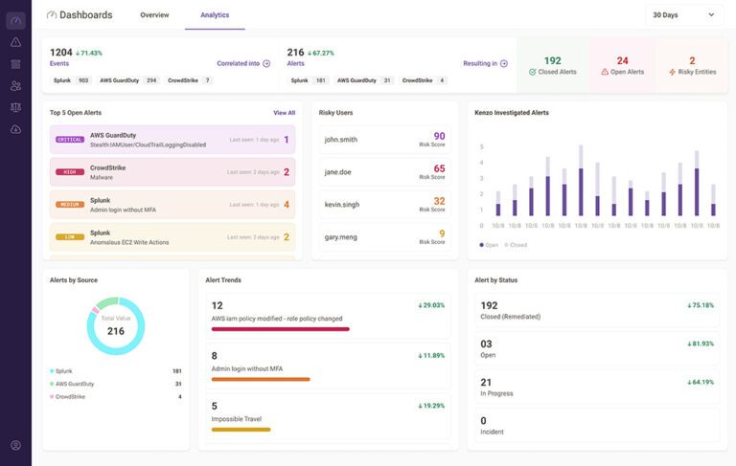Viewport: 736px width, 466px height.
Task: Click the arrow icon beside Correlated into
Action: (x=266, y=63)
